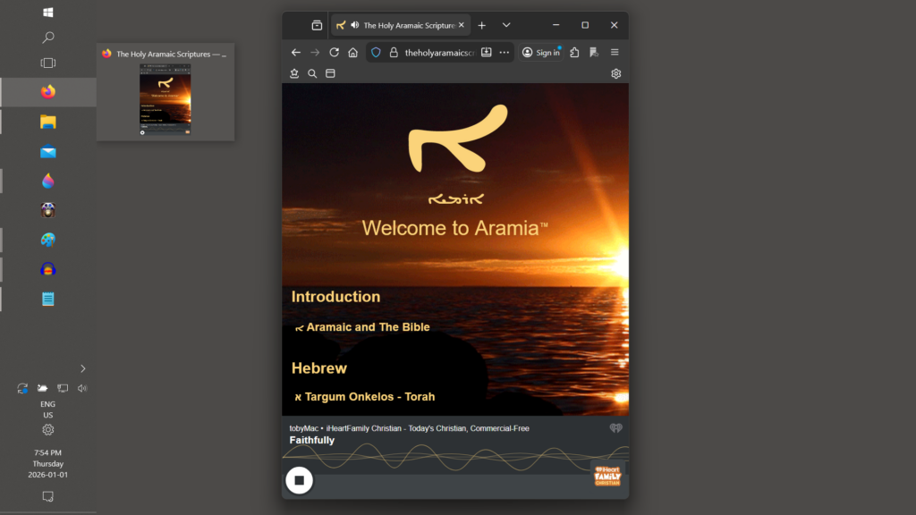
Task: Go to the browser home page
Action: [353, 53]
